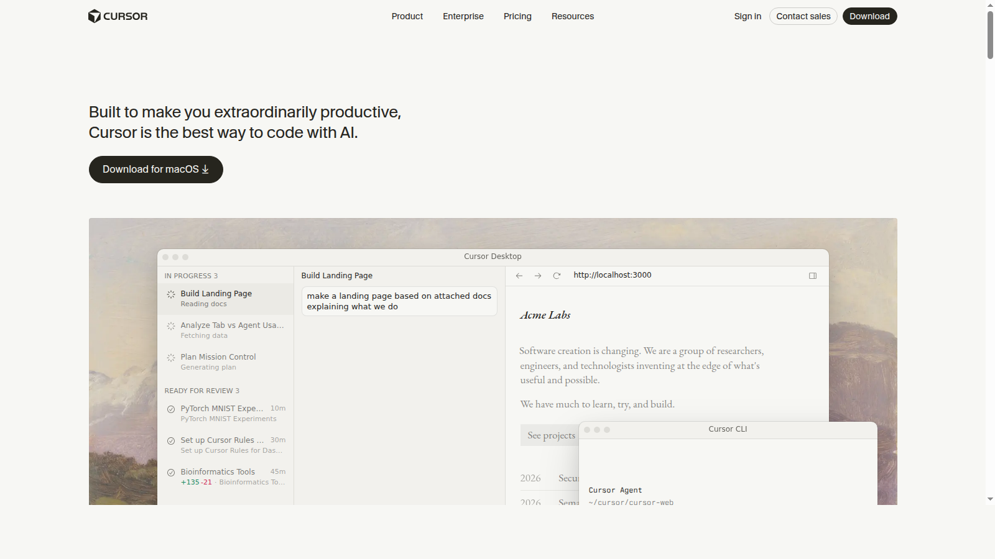Screen dimensions: 995x559
Task: Click the scrollbar down arrow
Action: pyautogui.click(x=990, y=499)
